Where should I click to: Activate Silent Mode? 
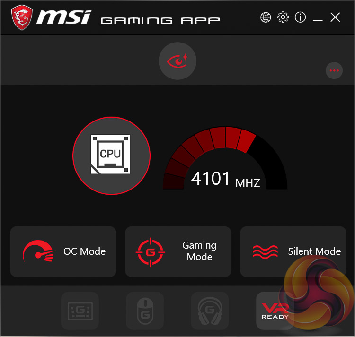coord(293,252)
